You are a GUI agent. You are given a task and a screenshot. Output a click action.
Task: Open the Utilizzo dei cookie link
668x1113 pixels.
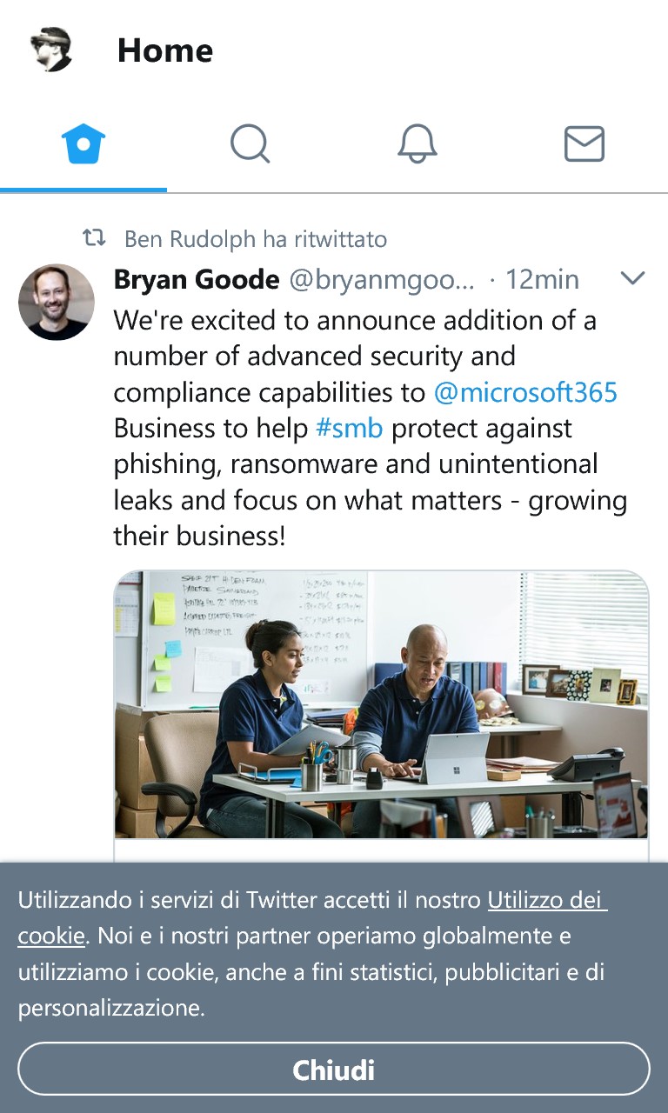[312, 917]
